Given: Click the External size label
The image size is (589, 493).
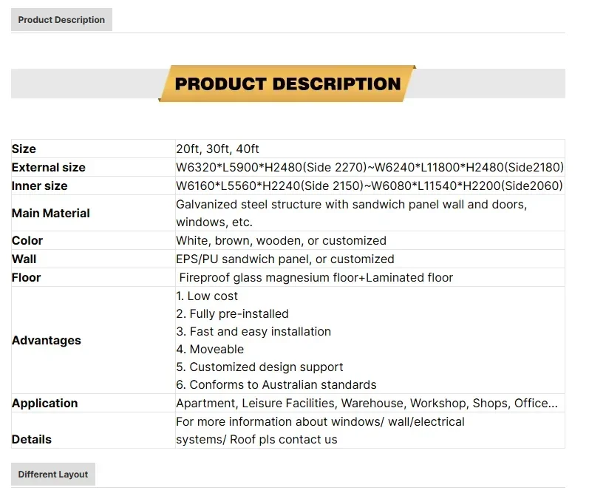Looking at the screenshot, I should pyautogui.click(x=49, y=167).
